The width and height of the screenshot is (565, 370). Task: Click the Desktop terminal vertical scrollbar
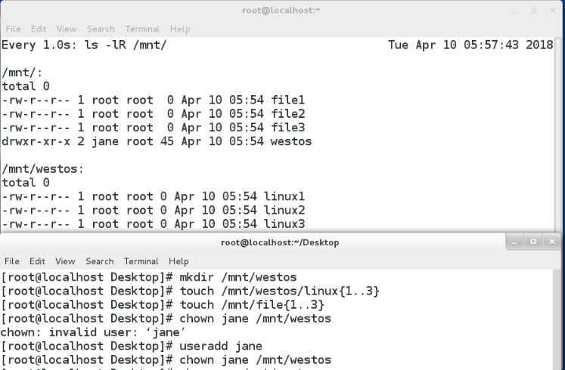click(x=557, y=319)
